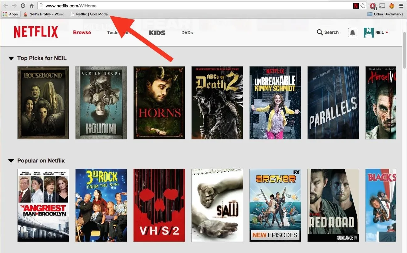Open The Angriest Man in Brooklyn poster

click(43, 205)
